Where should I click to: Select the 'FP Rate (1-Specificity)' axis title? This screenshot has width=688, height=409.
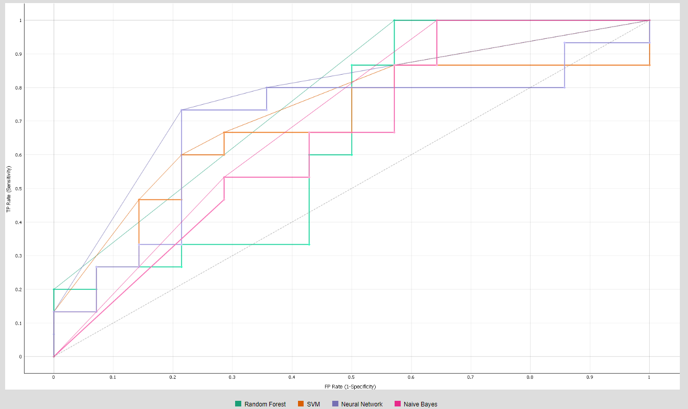tap(351, 386)
